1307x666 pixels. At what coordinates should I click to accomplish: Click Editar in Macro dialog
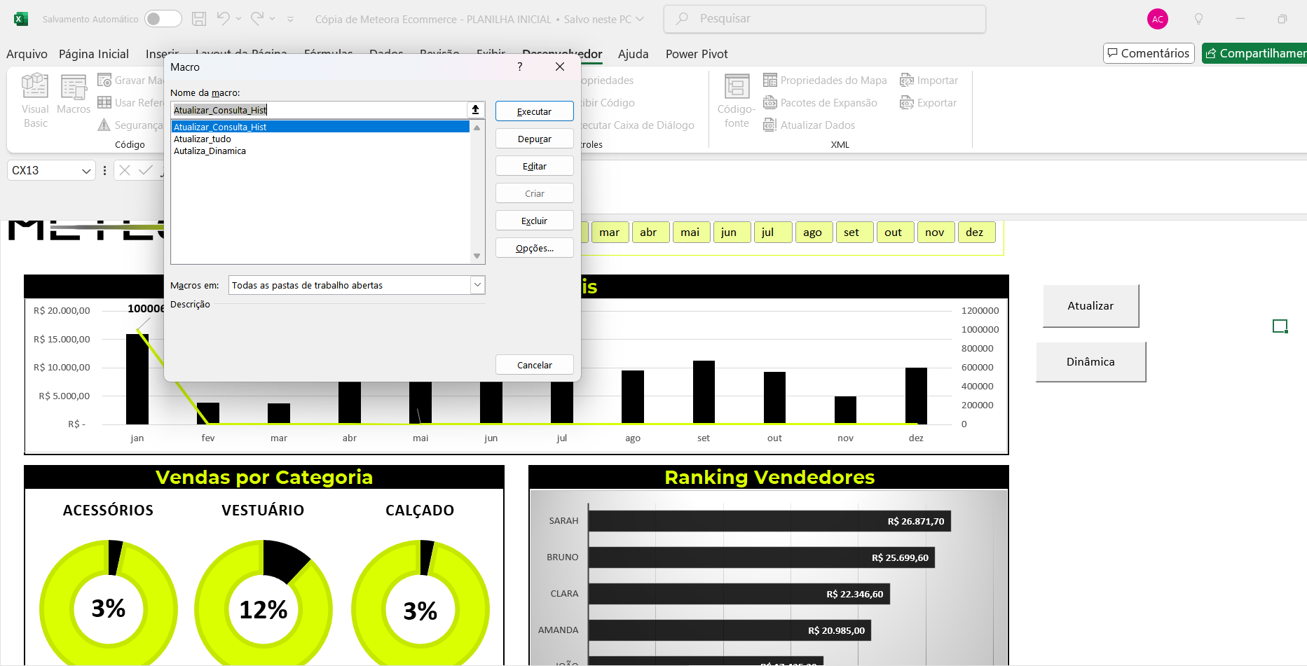(x=534, y=166)
